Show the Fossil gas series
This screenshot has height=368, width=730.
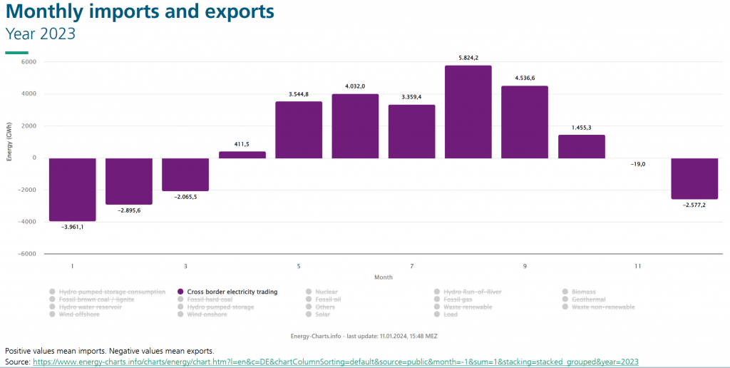453,300
